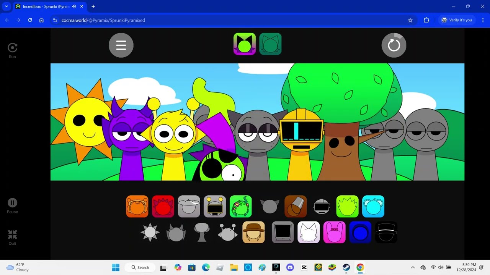Go to the browser home page
The height and width of the screenshot is (275, 490).
point(41,20)
